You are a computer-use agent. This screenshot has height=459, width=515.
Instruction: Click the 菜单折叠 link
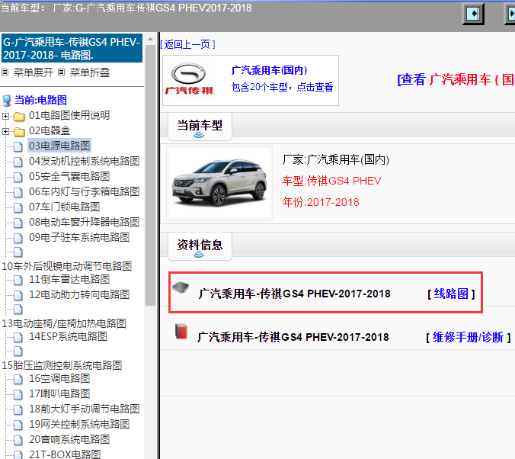[x=90, y=72]
